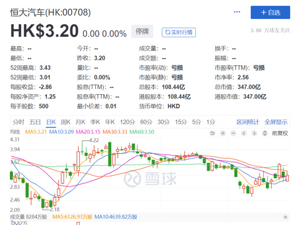Click the 总股本 value 108.44亿
Image resolution: width=296 pixels, height=225 pixels.
point(173,87)
